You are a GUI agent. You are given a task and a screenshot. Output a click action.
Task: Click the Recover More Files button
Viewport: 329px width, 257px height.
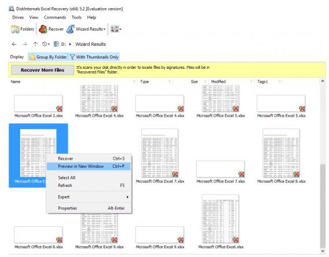pyautogui.click(x=42, y=70)
